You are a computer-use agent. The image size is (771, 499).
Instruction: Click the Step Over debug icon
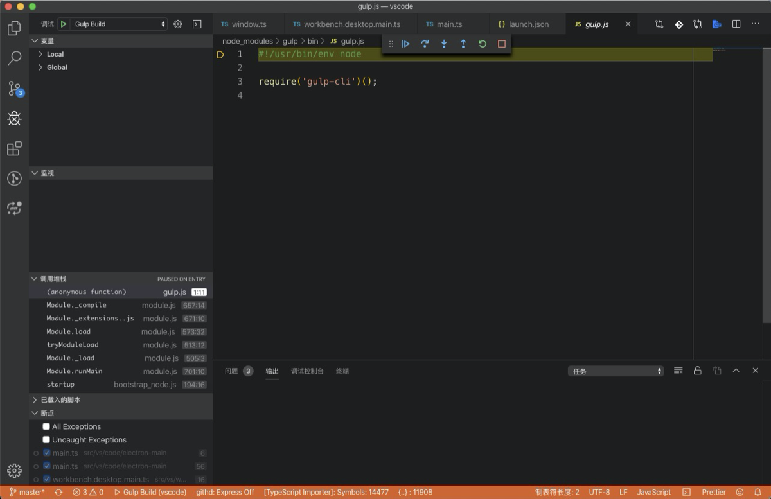click(425, 44)
